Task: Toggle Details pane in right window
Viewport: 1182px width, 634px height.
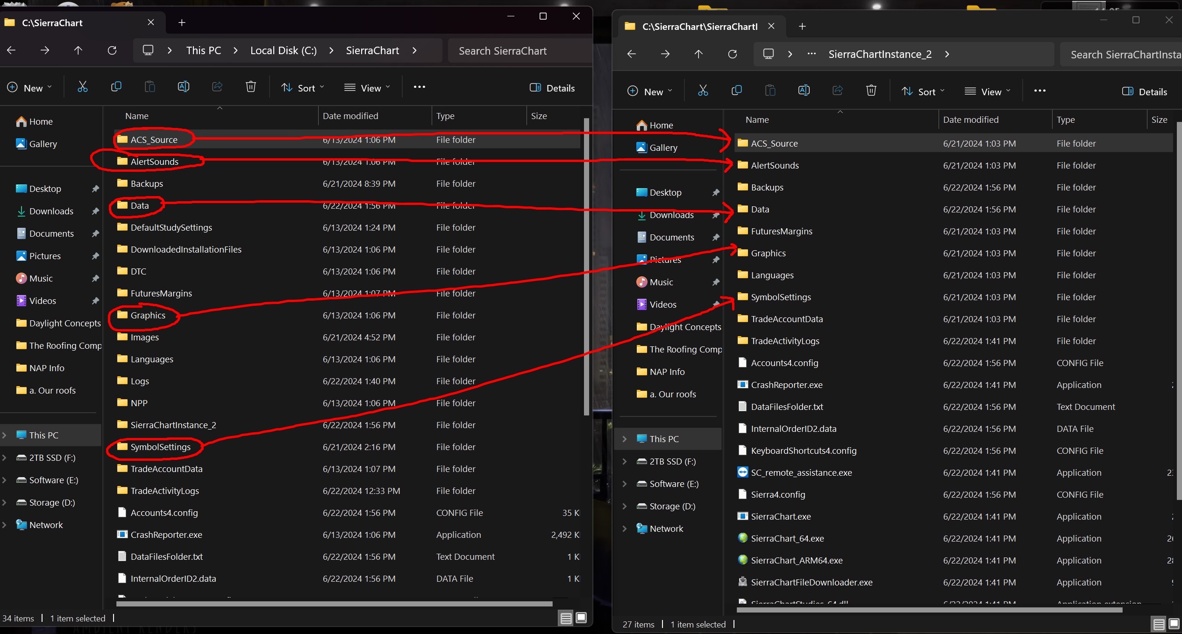Action: click(x=1145, y=92)
